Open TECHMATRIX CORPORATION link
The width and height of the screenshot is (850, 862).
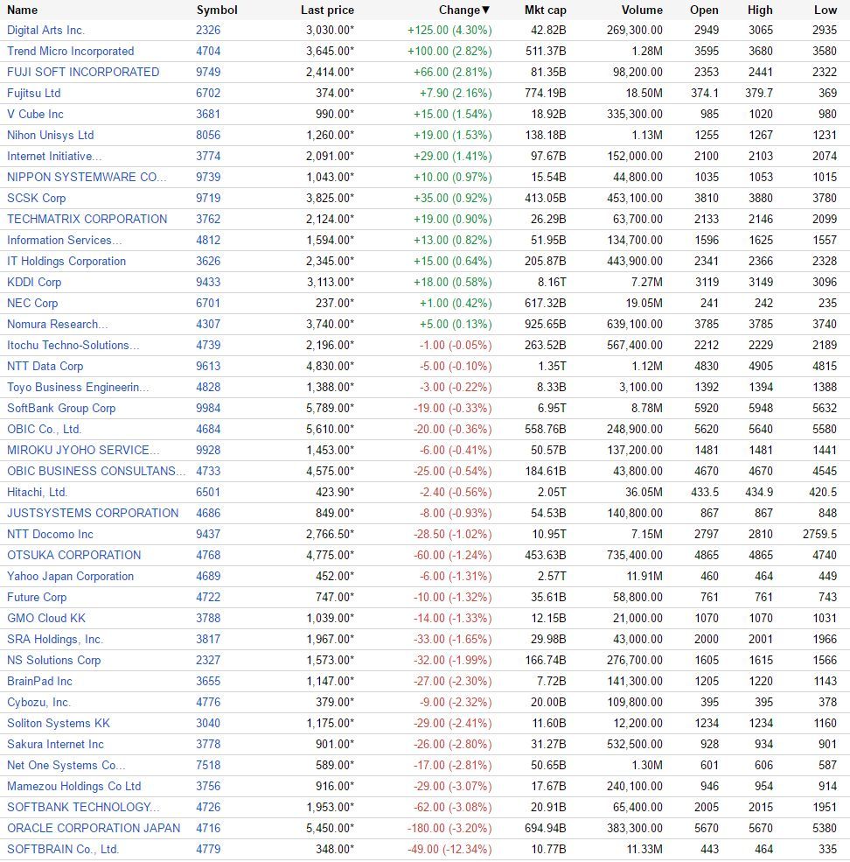click(87, 219)
